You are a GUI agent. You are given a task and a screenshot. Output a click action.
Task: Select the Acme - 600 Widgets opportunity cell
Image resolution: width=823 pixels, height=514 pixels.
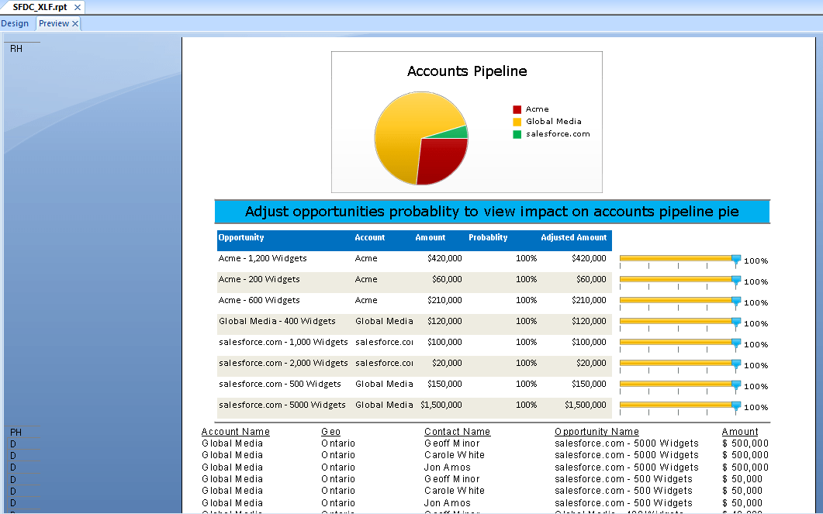pos(259,301)
